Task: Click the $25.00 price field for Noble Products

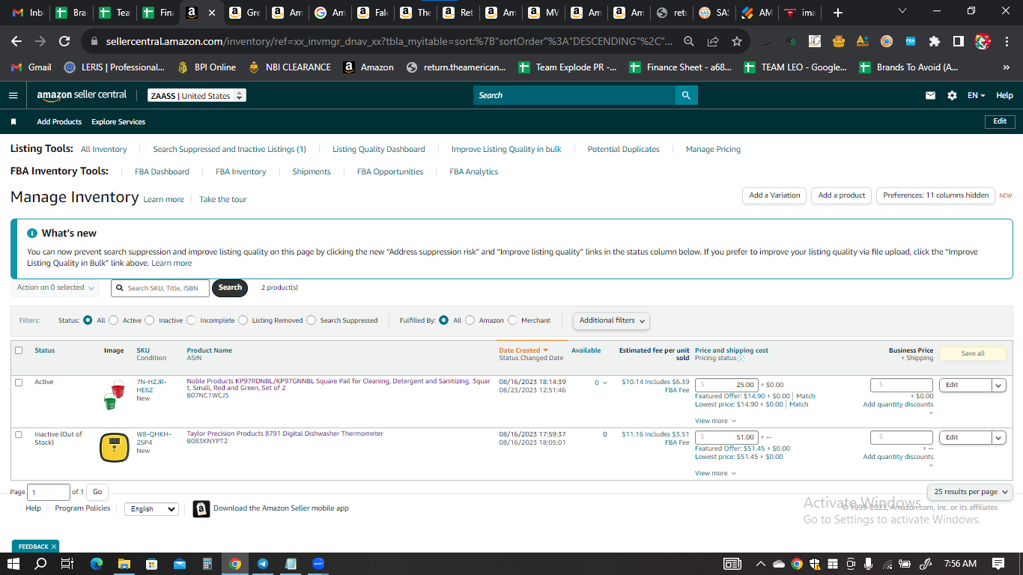Action: [x=726, y=385]
